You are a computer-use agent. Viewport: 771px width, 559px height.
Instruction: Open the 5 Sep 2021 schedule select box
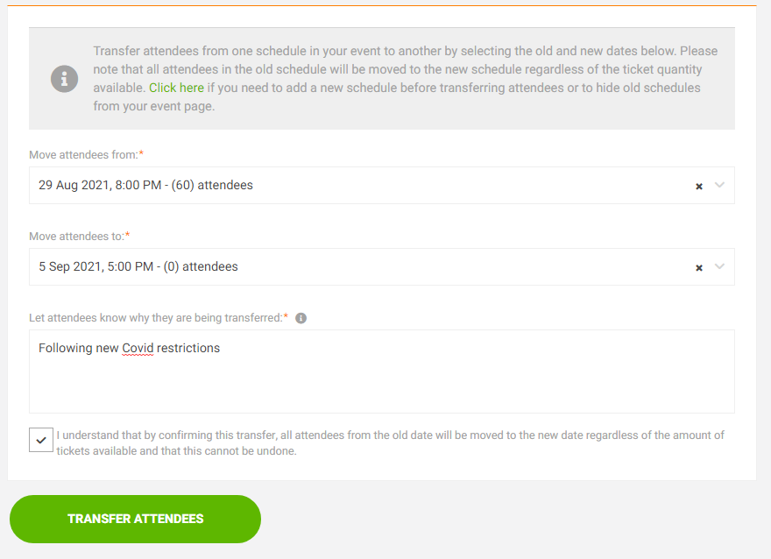tap(382, 267)
